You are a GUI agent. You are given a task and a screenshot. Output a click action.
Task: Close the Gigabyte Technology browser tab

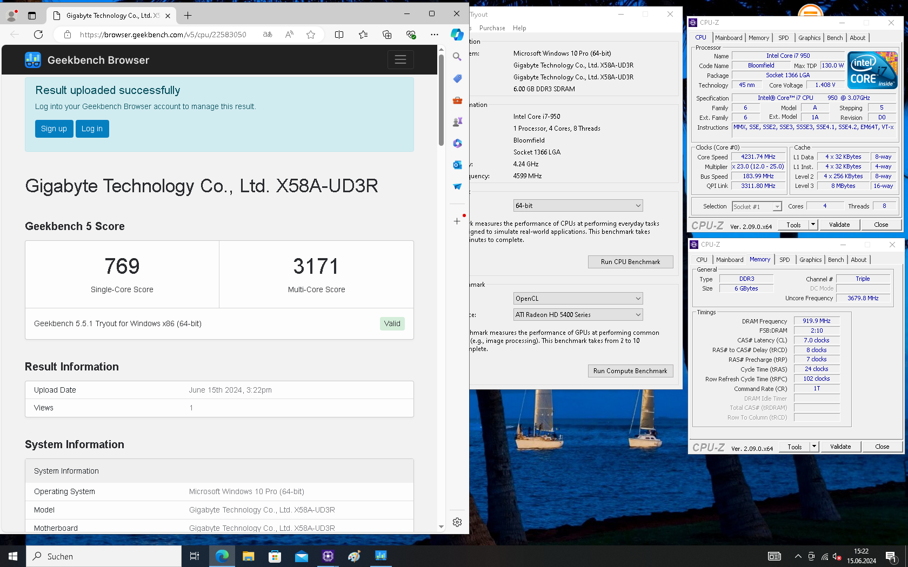click(168, 16)
